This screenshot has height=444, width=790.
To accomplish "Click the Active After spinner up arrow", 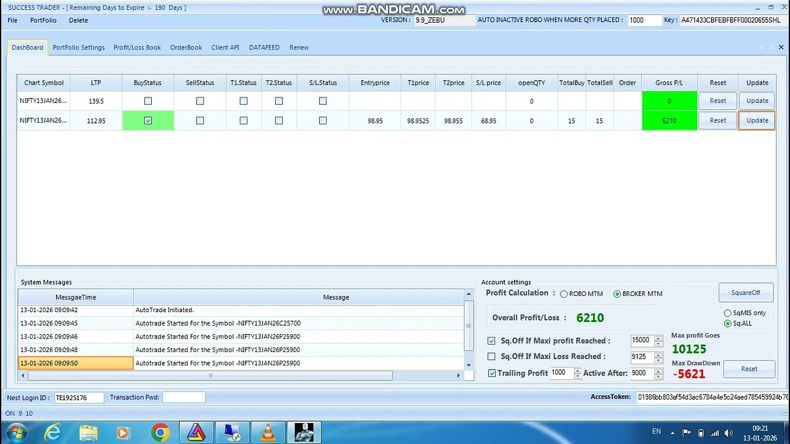I will 657,369.
